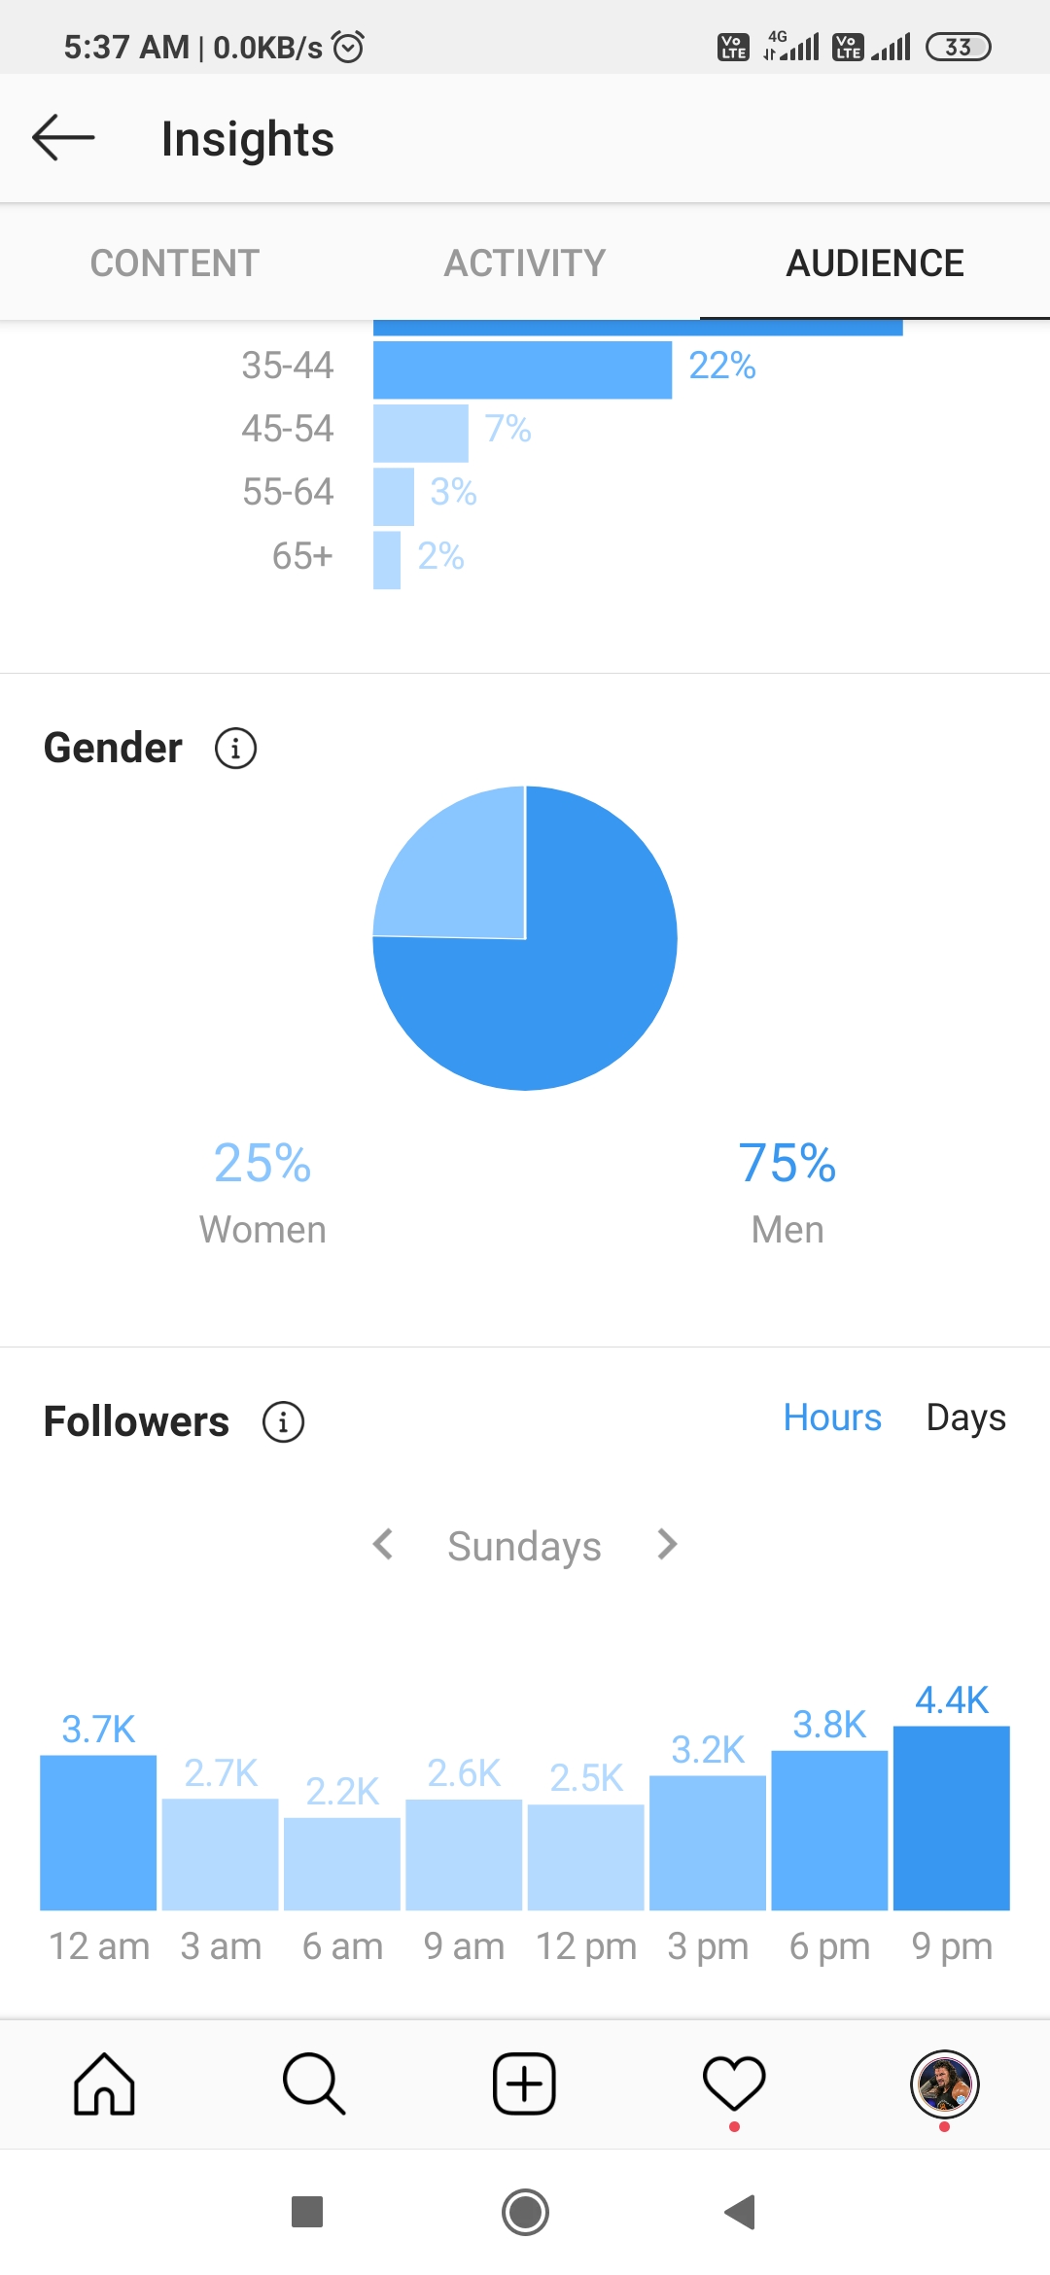Tap the 35-44 age range bar

pyautogui.click(x=522, y=369)
